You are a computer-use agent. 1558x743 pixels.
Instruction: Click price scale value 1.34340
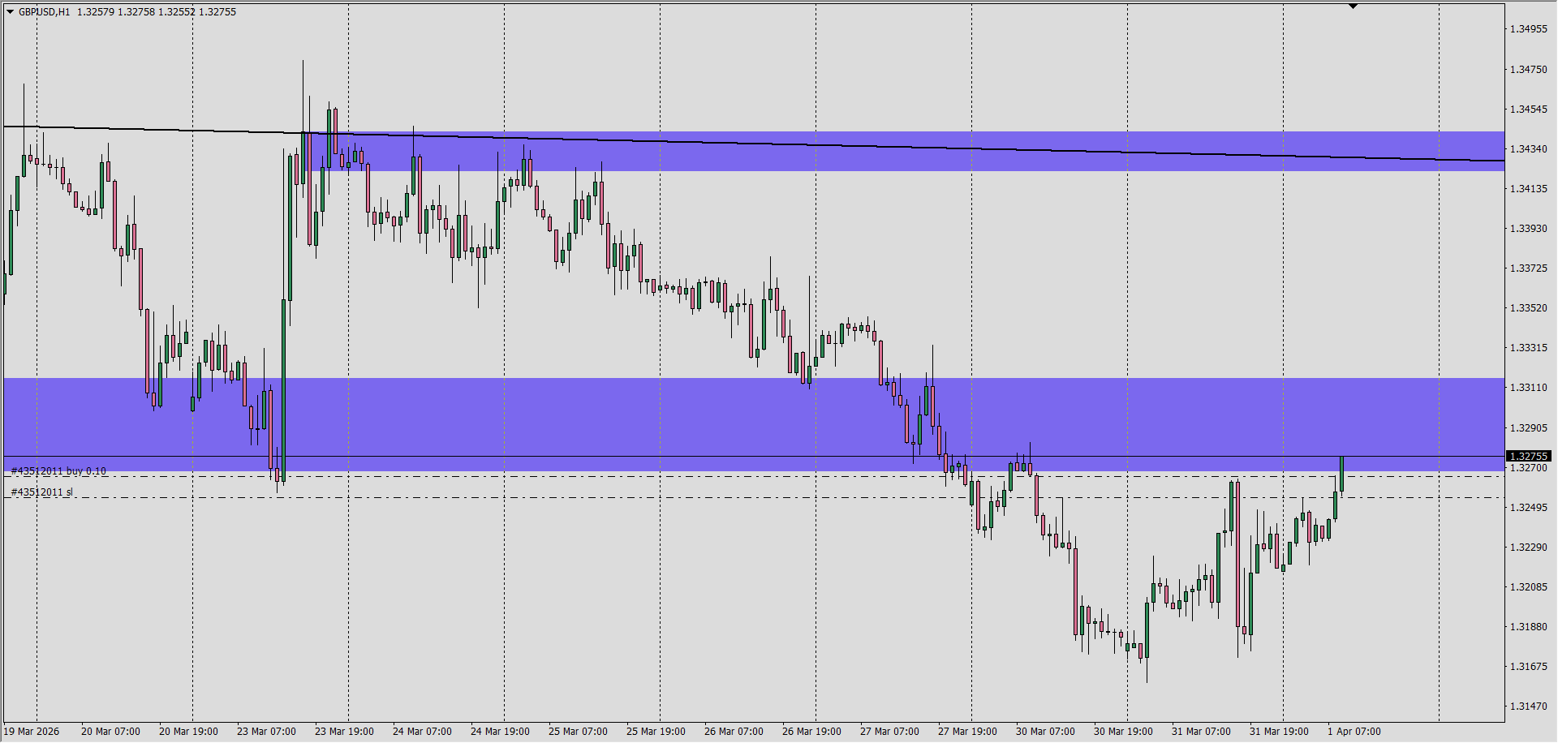(x=1528, y=149)
